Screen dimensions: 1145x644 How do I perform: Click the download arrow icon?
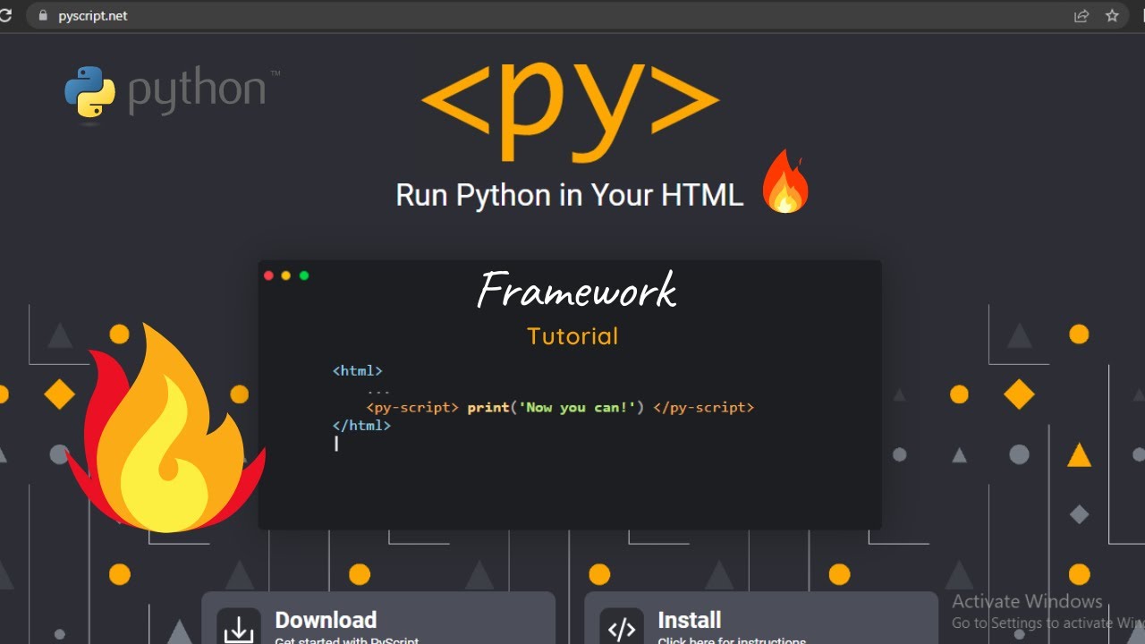pos(239,627)
